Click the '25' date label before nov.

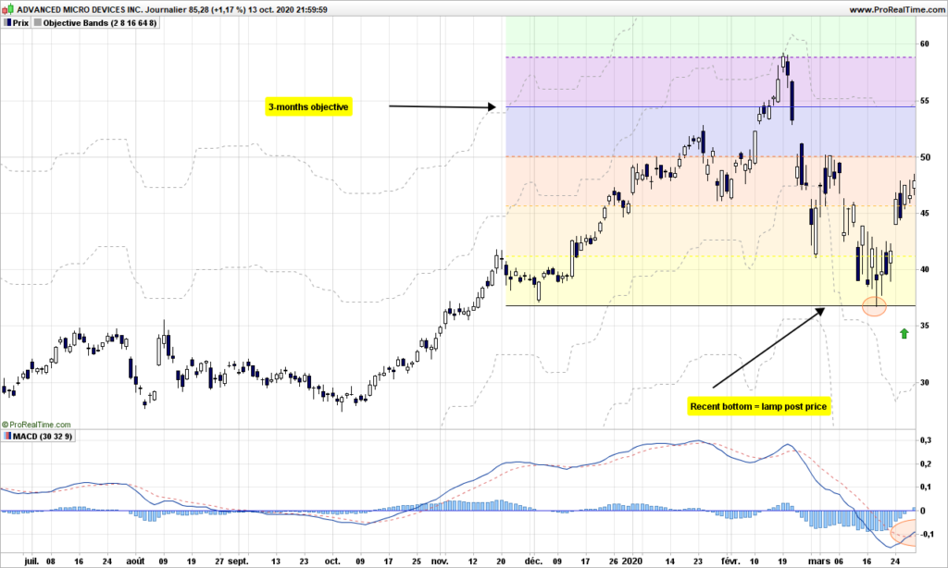tap(417, 561)
